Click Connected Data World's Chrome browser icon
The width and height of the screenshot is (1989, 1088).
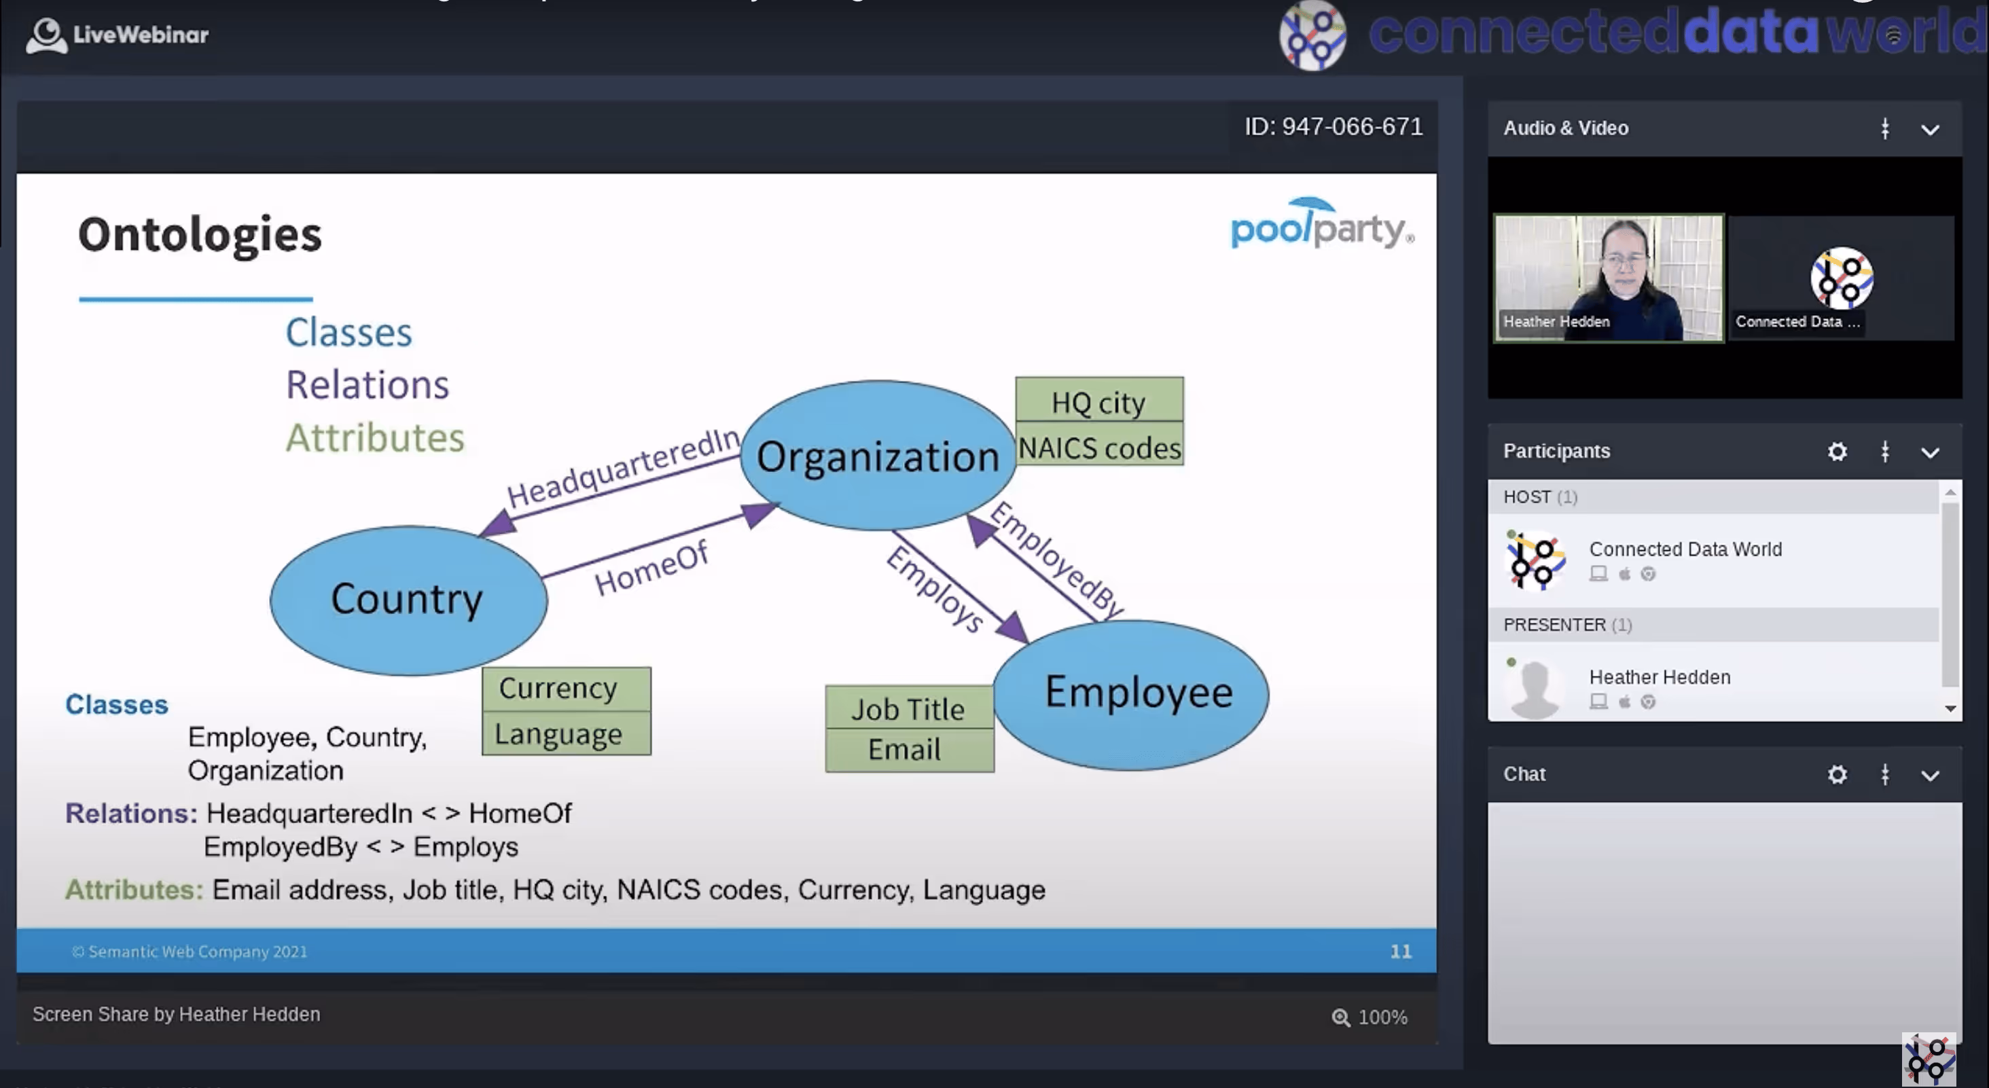coord(1648,574)
